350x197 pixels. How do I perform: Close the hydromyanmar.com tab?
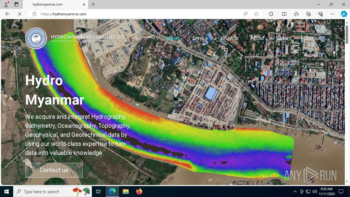pyautogui.click(x=84, y=4)
